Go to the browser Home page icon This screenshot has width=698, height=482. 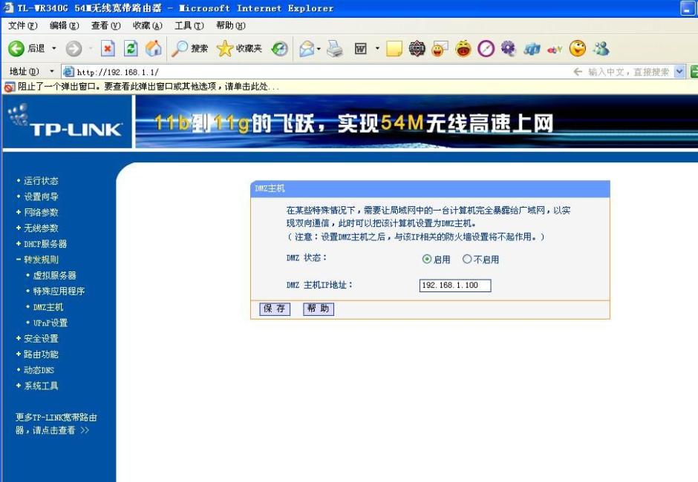point(154,48)
